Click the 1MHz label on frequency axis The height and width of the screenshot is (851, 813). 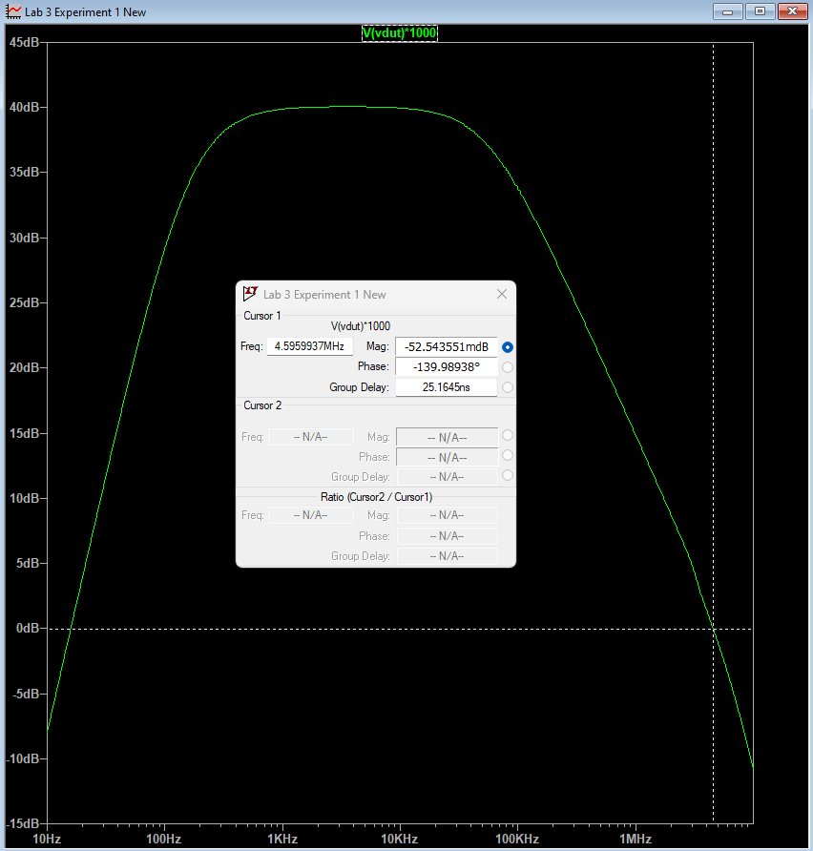(635, 839)
